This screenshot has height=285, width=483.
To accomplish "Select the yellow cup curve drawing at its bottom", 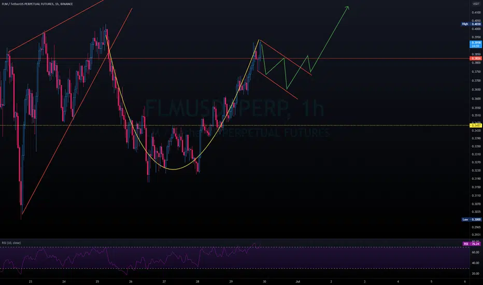I will [x=174, y=169].
